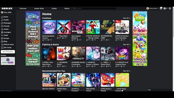See all Recommended For You games
This screenshot has height=98, width=174.
127,71
